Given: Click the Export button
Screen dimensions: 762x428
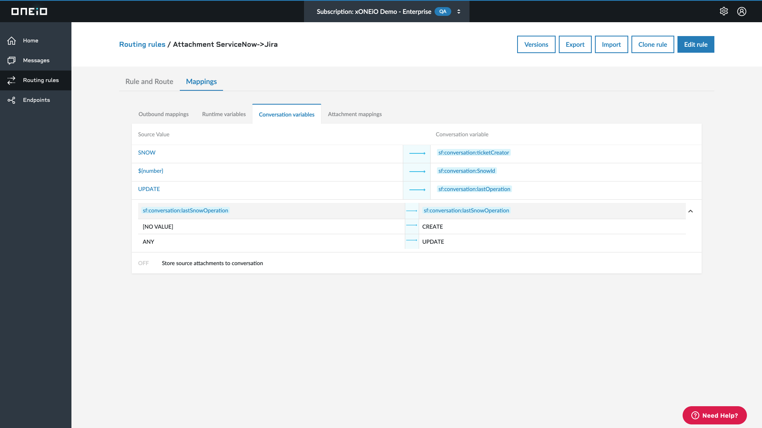Looking at the screenshot, I should pyautogui.click(x=575, y=44).
